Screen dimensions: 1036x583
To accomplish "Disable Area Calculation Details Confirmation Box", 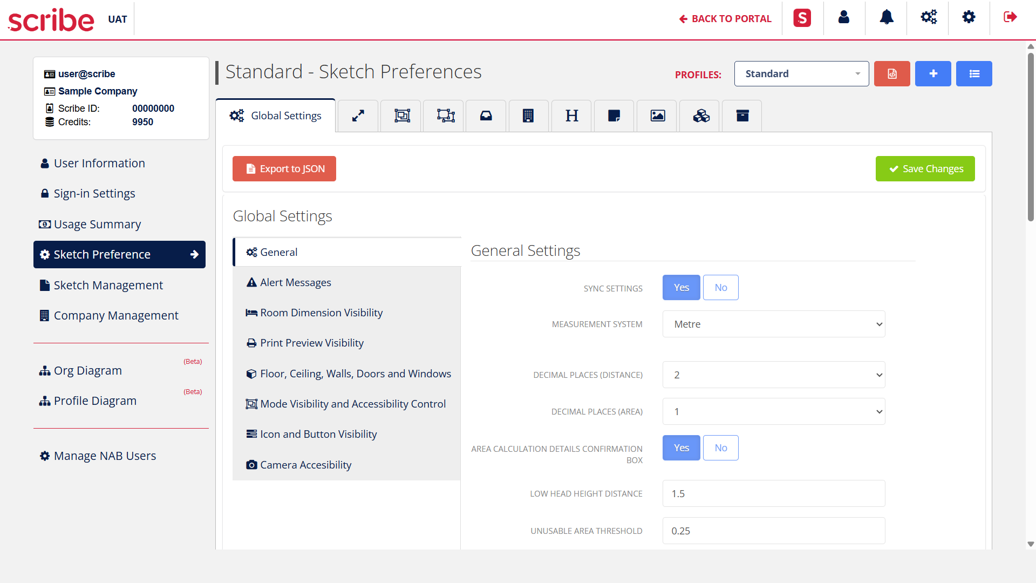I will click(720, 448).
